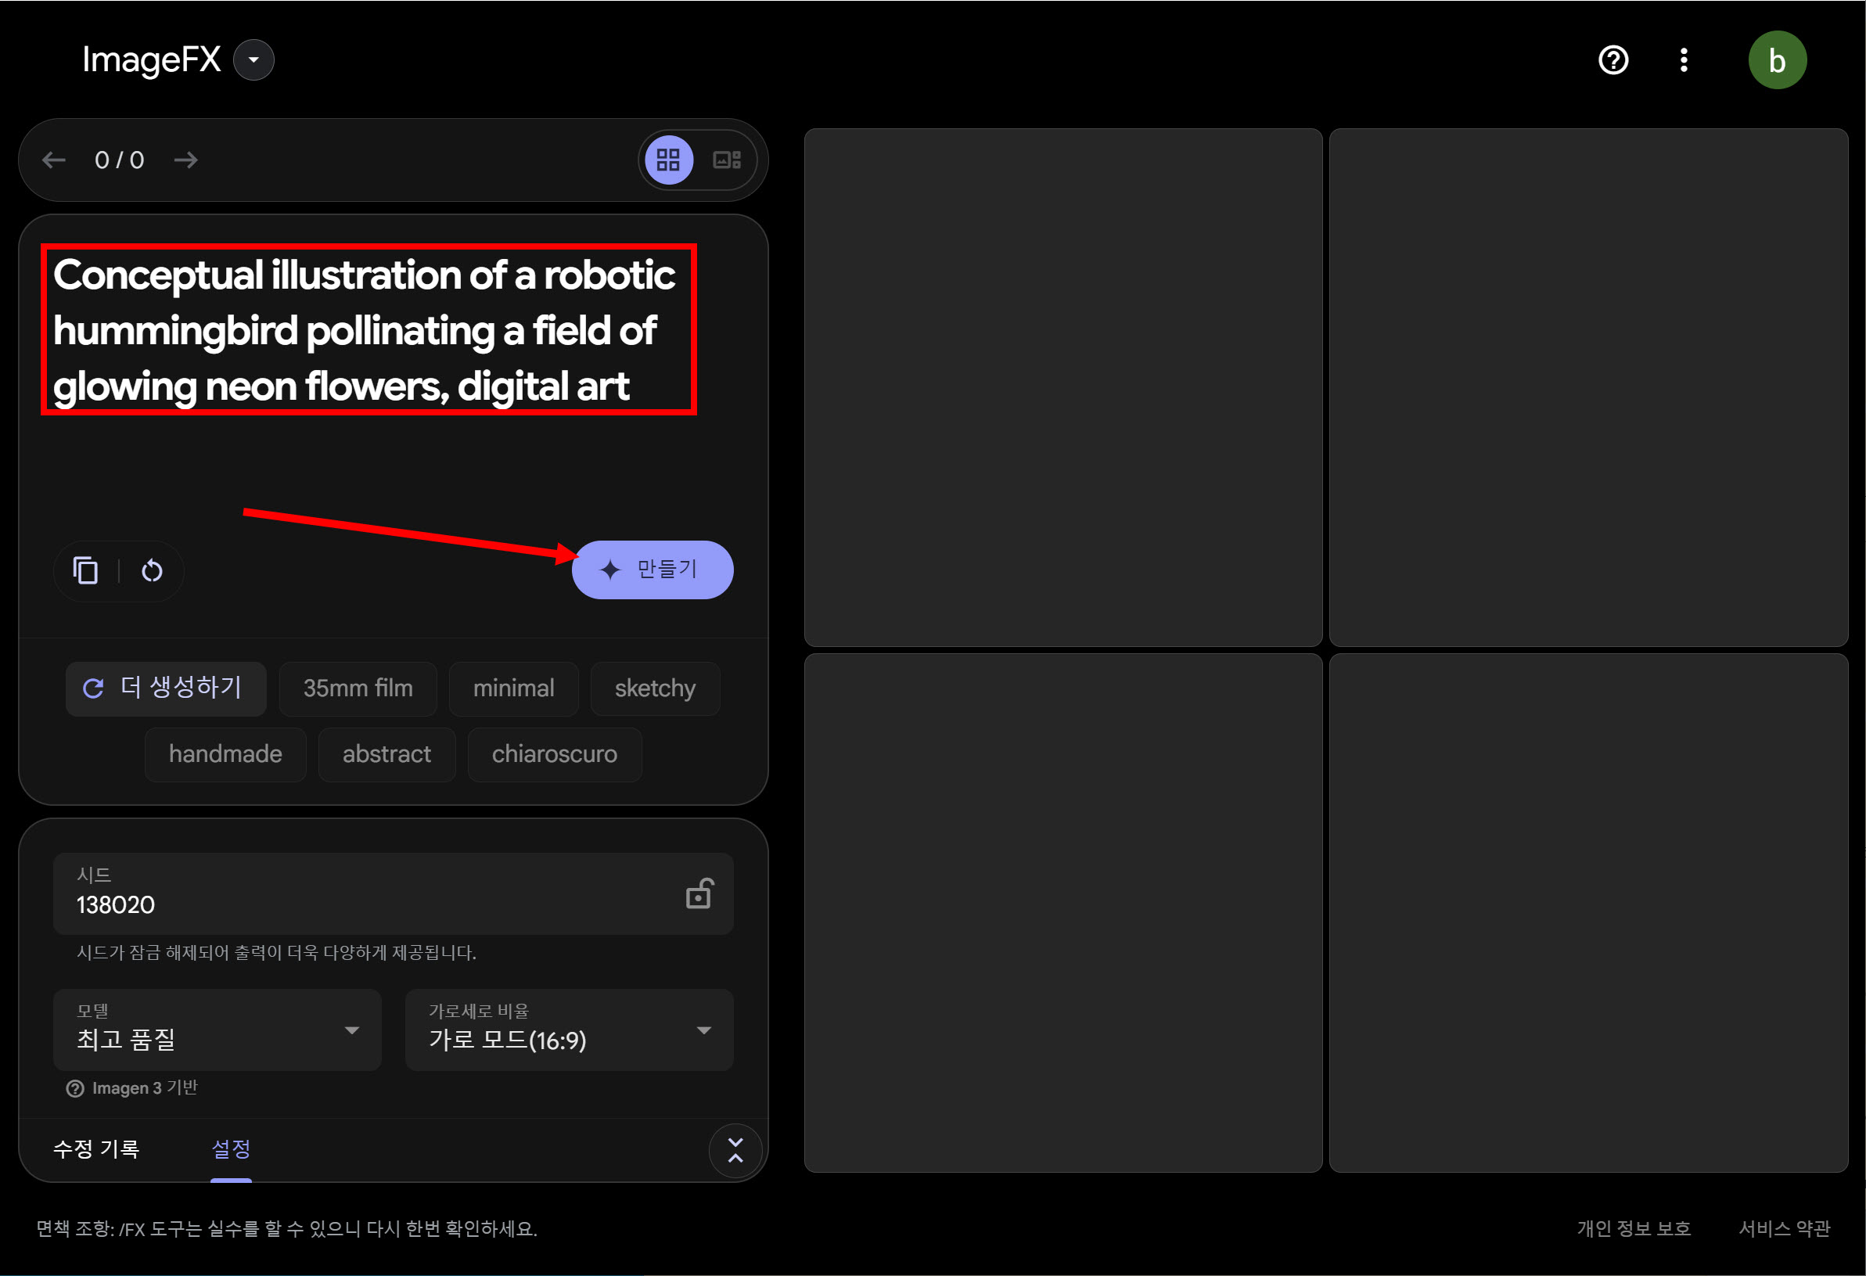This screenshot has height=1276, width=1866.
Task: Click the reset prompt circular arrow icon
Action: coord(152,571)
